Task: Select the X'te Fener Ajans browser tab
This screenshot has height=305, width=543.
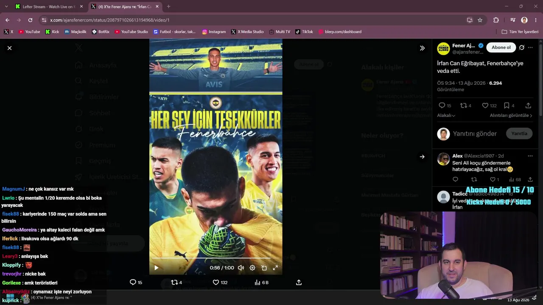Action: [125, 7]
